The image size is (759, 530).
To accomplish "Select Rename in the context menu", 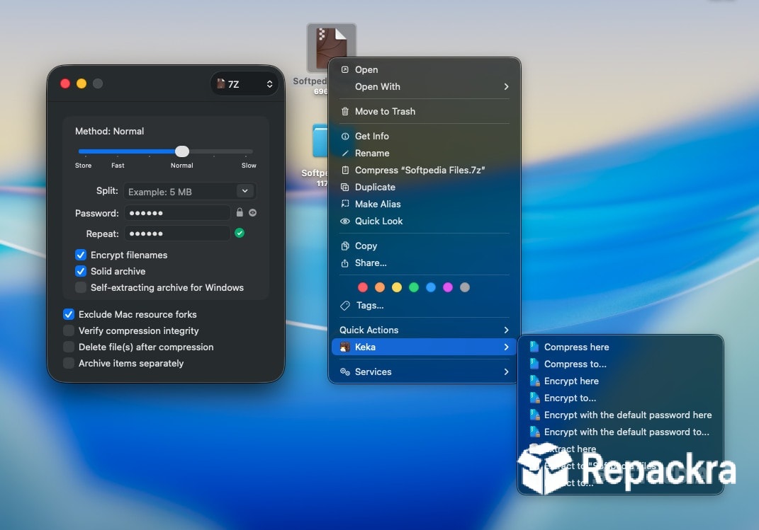I will (424, 153).
